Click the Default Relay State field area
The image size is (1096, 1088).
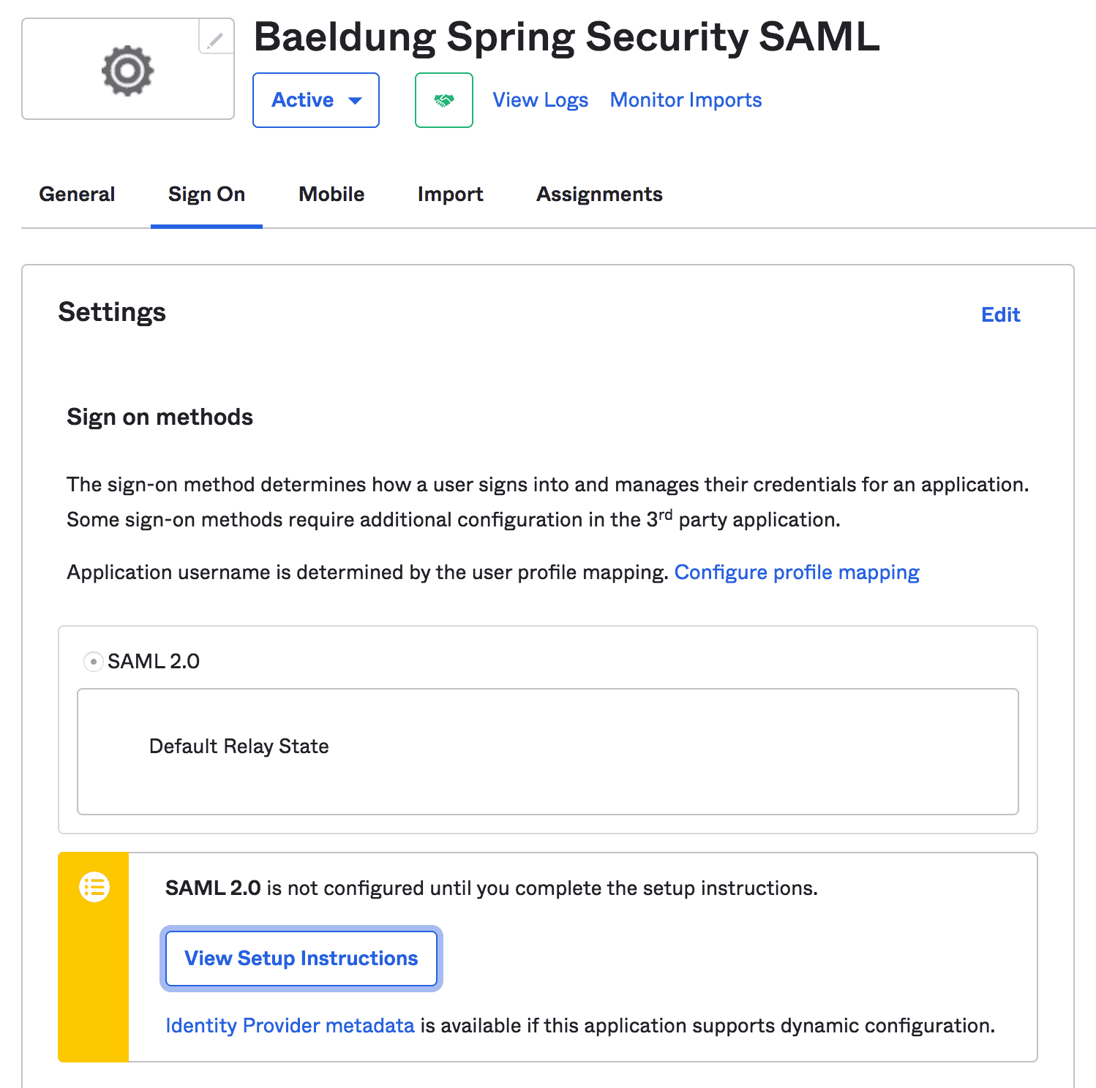547,751
